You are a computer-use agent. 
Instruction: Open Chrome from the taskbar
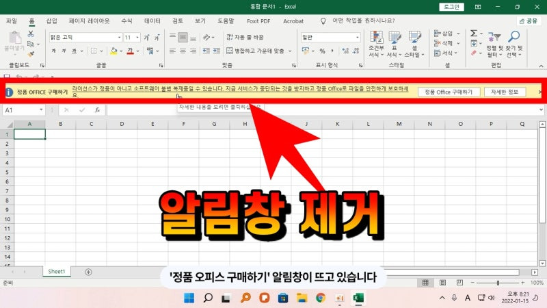pos(321,298)
